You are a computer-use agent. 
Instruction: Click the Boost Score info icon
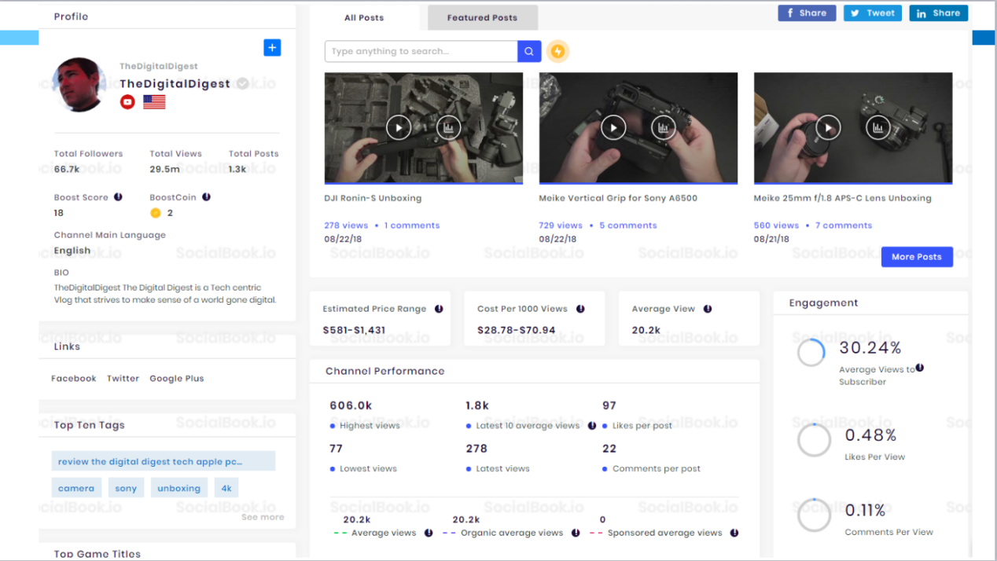pyautogui.click(x=118, y=197)
